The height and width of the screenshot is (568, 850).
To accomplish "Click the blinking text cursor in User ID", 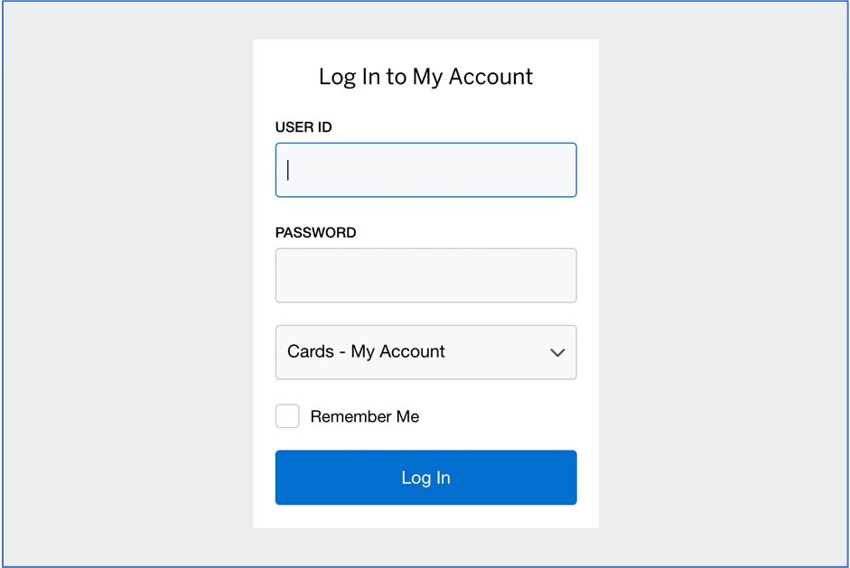I will [x=288, y=170].
